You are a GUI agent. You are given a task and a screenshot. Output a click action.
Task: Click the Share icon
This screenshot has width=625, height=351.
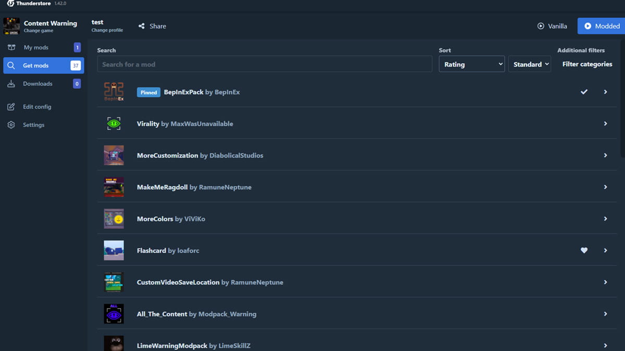(141, 25)
